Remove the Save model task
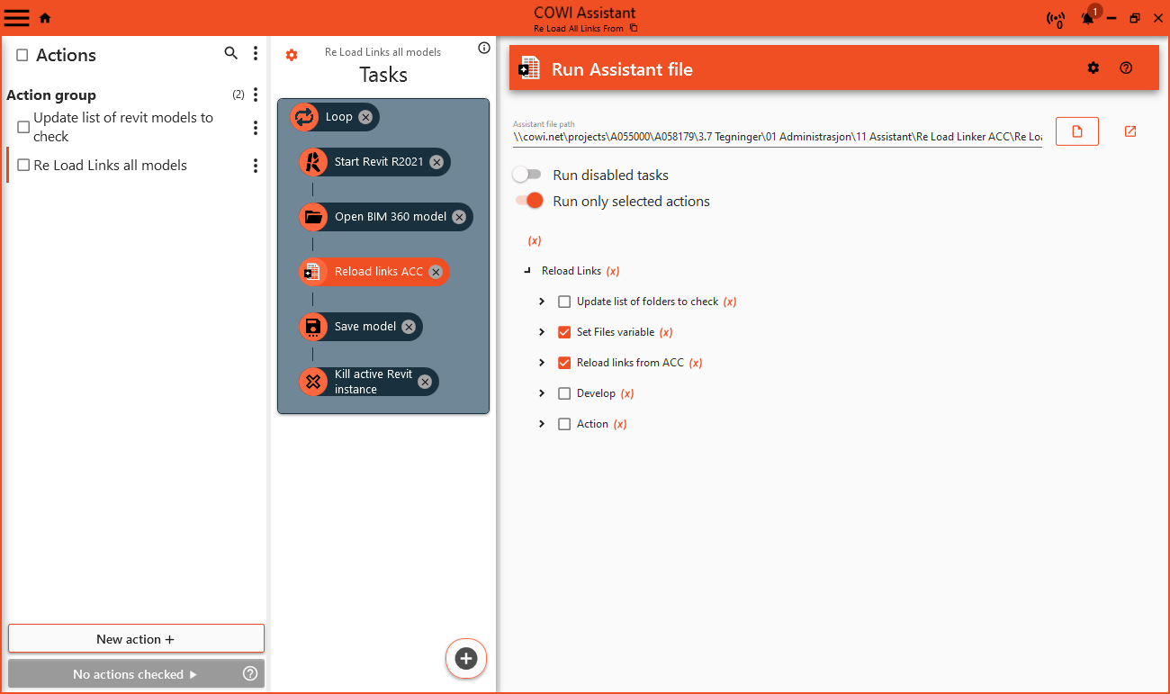The width and height of the screenshot is (1170, 694). point(409,327)
